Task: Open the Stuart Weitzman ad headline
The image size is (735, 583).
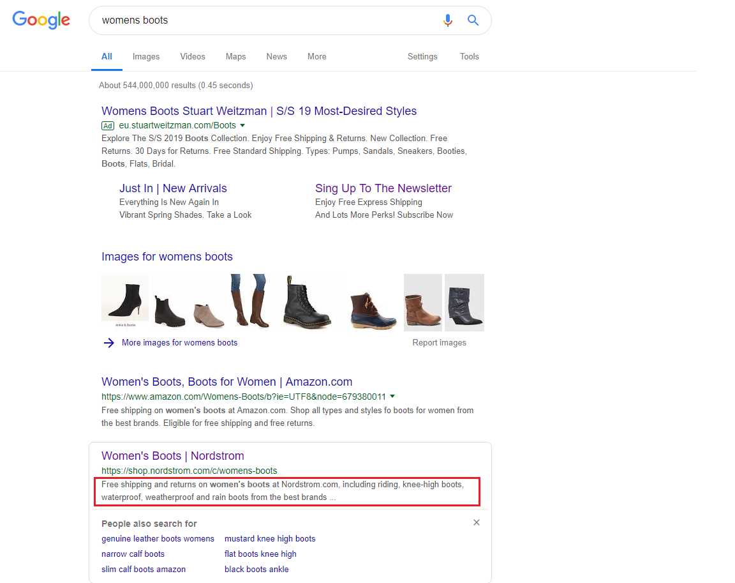Action: 259,111
